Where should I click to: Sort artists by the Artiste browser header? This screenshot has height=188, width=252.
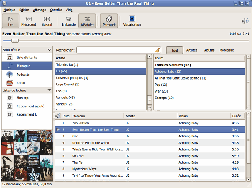pyautogui.click(x=101, y=58)
